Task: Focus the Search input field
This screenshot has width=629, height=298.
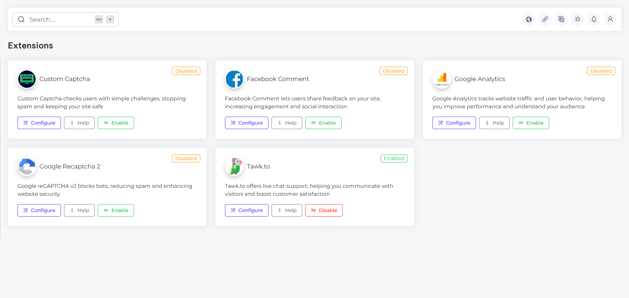Action: coord(61,19)
